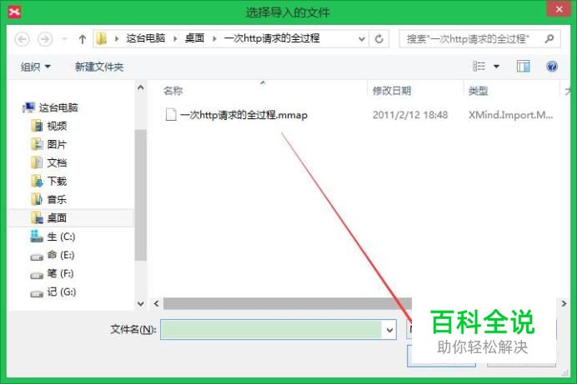Image resolution: width=577 pixels, height=384 pixels.
Task: Sort by the 类型 column header
Action: (x=478, y=91)
